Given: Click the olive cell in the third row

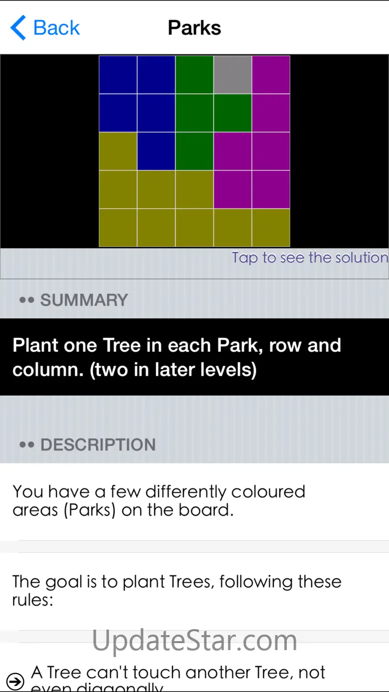Looking at the screenshot, I should click(118, 151).
